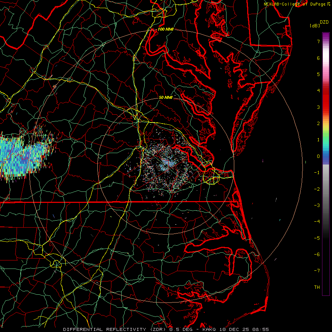Screen dimensions: 332x332
Task: Click the 100 NMI range ring label
Action: tap(166, 29)
